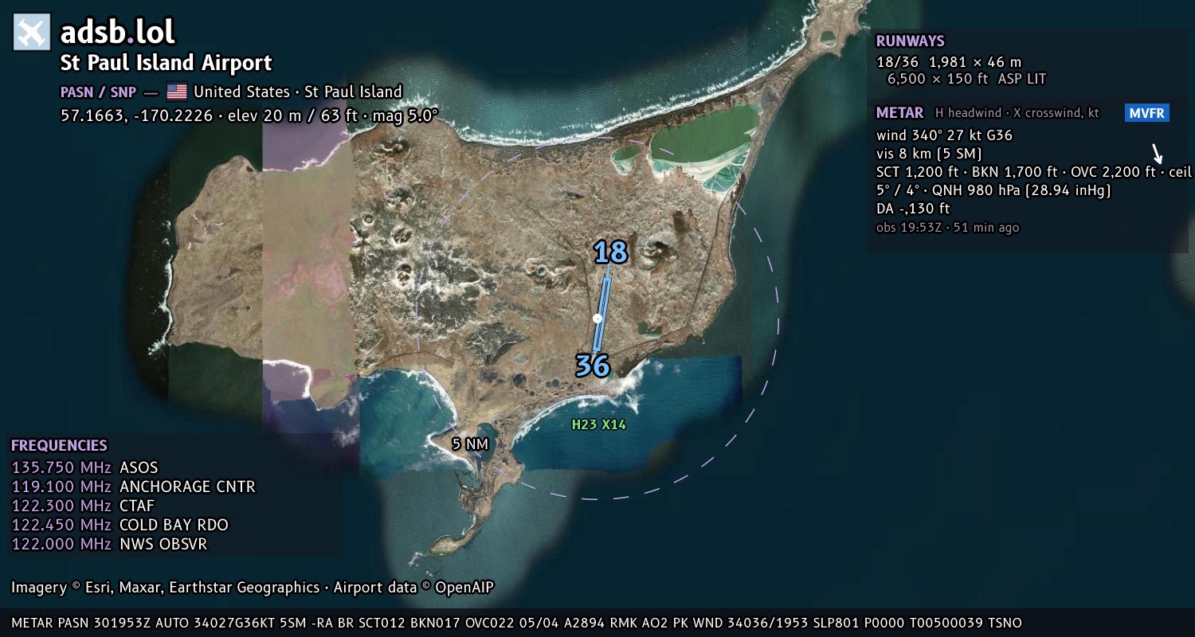Click the Airport data © OpenAIP attribution

(413, 588)
